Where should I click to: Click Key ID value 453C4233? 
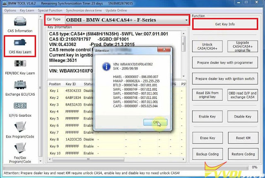tap(73, 91)
